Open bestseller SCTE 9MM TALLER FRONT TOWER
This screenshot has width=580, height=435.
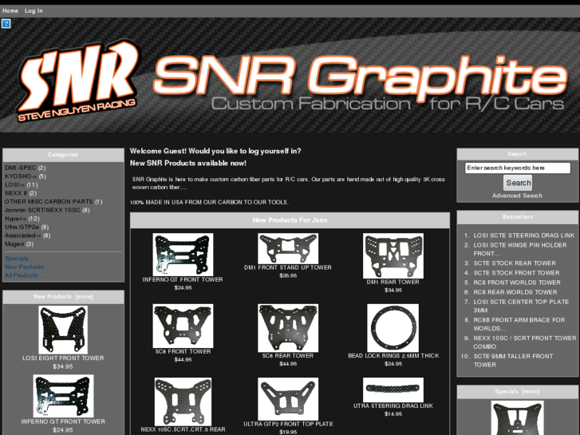[513, 360]
